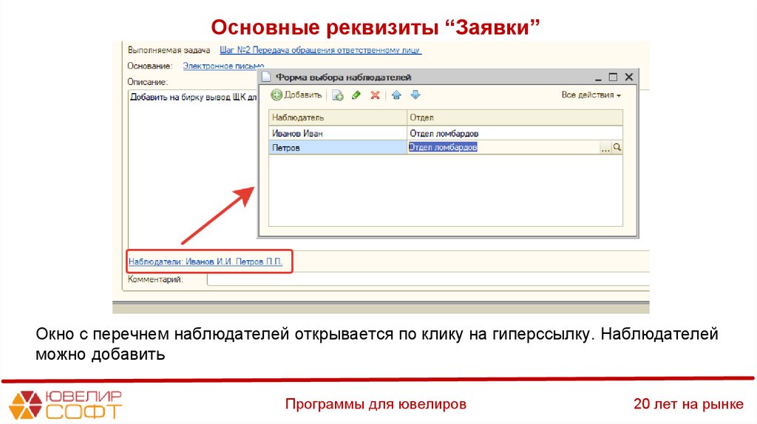
Task: Click the Добавить button in observers form
Action: pyautogui.click(x=296, y=95)
